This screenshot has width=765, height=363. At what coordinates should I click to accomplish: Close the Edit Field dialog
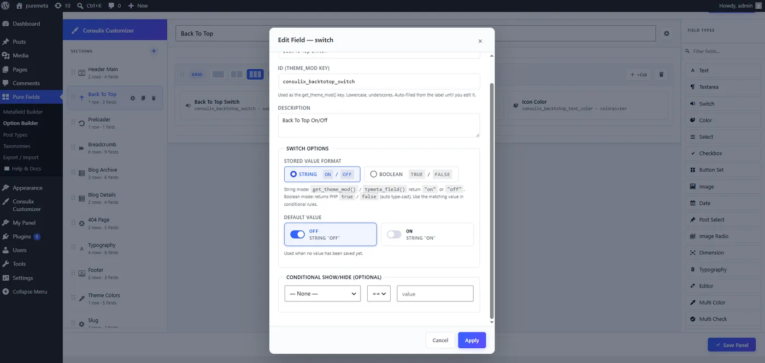[480, 41]
